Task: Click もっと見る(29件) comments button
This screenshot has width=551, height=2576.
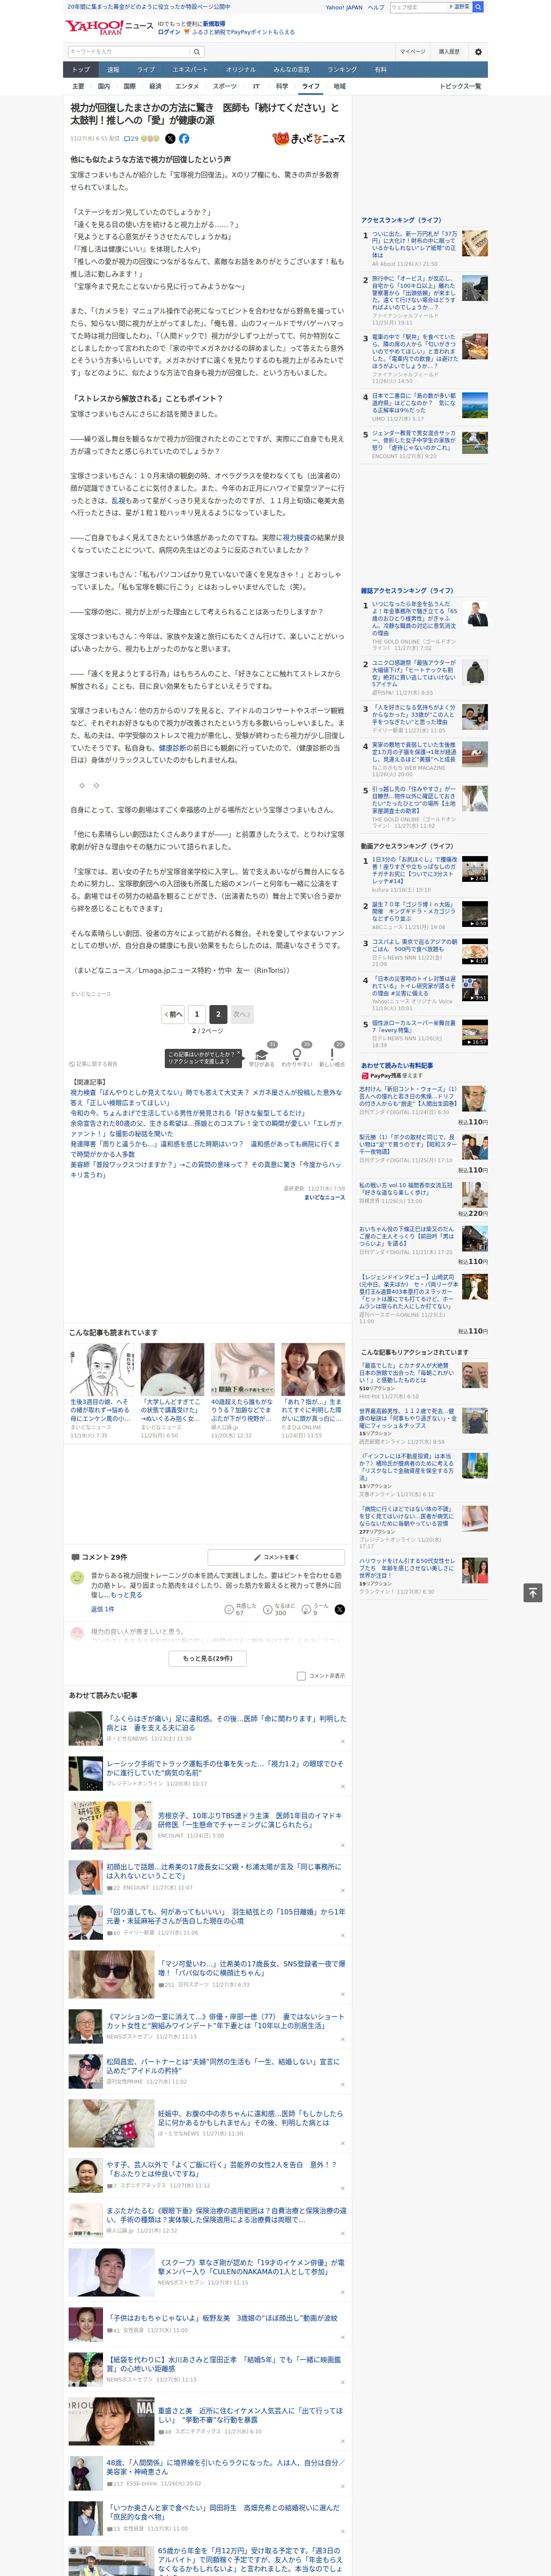Action: click(208, 1658)
